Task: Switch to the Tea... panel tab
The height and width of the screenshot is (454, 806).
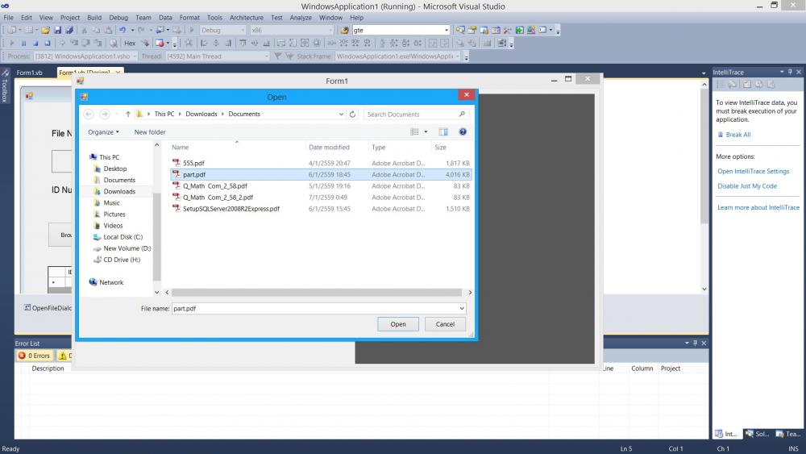Action: [x=788, y=434]
